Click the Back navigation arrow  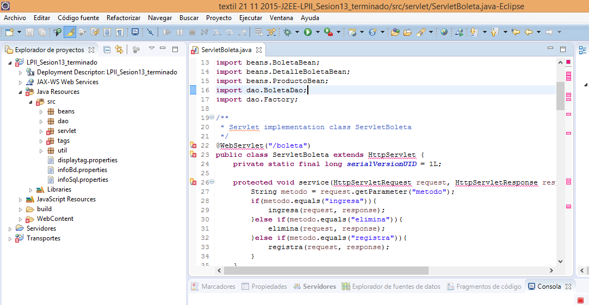click(528, 33)
